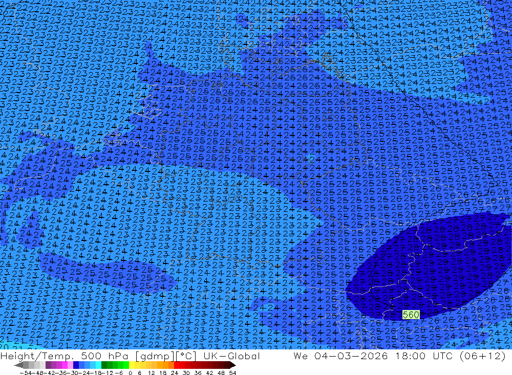Click the yellow 0 legend swatch
This screenshot has width=512, height=375.
pyautogui.click(x=132, y=365)
